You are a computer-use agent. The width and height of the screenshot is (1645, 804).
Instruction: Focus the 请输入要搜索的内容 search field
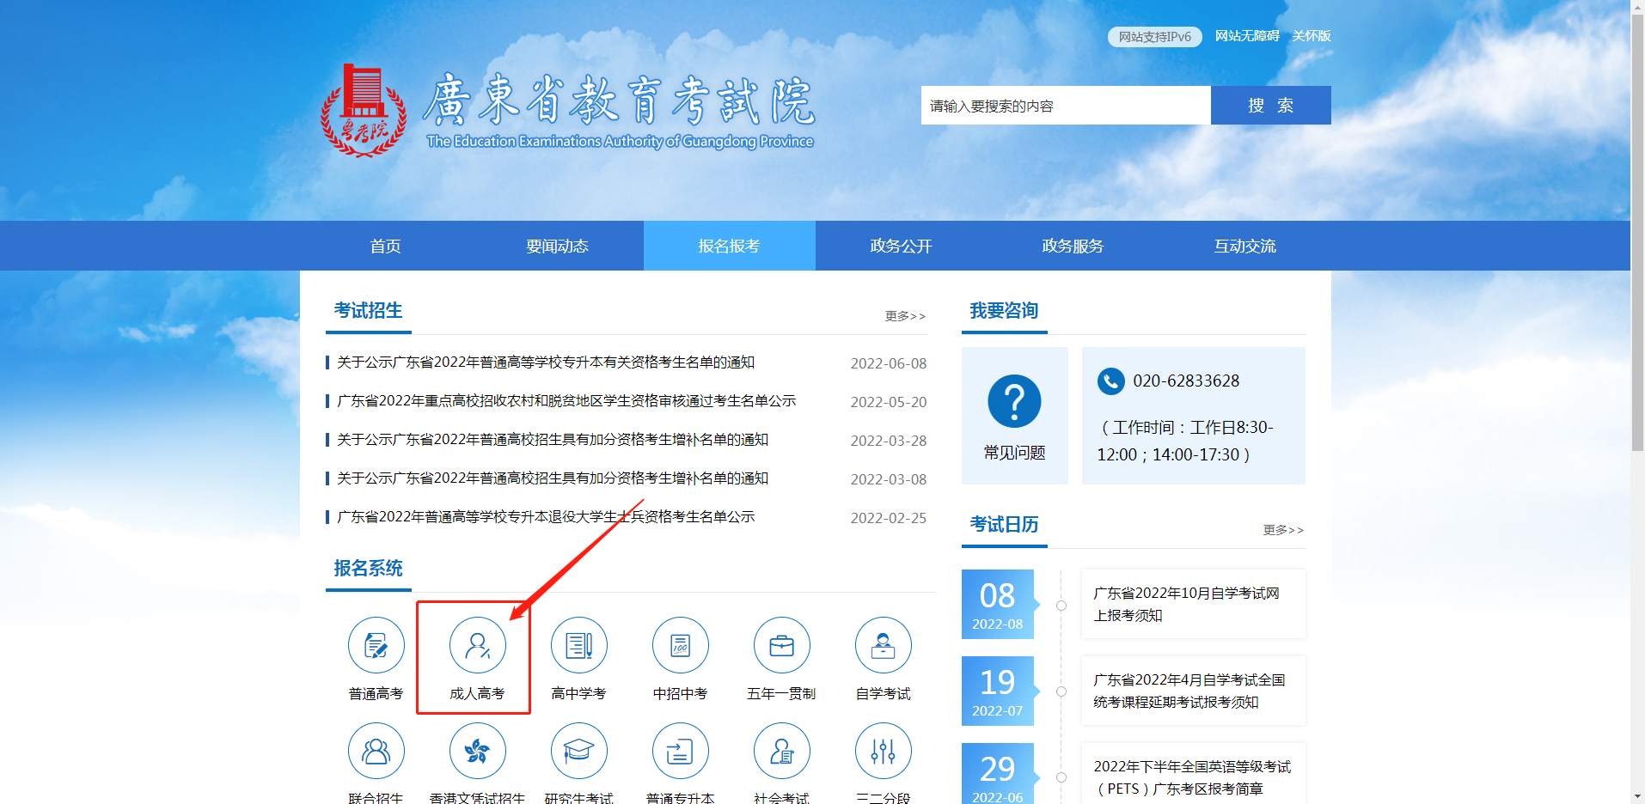(1066, 105)
